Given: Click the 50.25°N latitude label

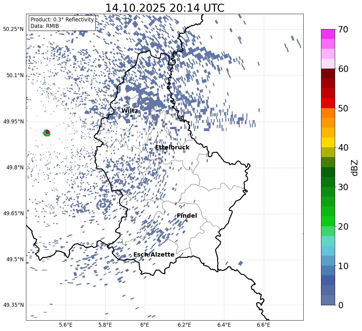Looking at the screenshot, I should tap(13, 29).
